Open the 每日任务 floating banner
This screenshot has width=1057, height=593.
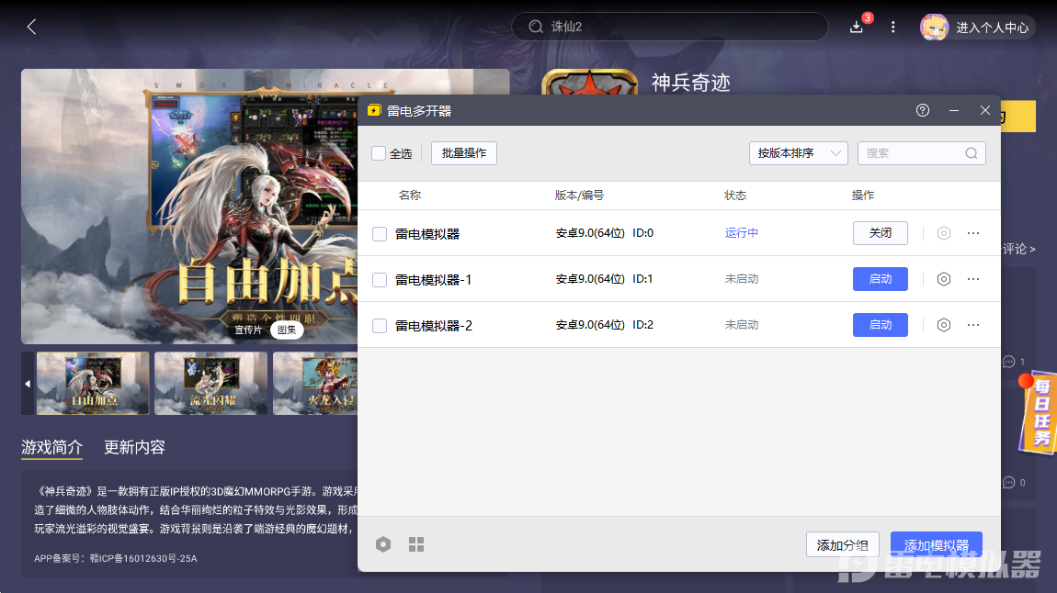point(1038,412)
